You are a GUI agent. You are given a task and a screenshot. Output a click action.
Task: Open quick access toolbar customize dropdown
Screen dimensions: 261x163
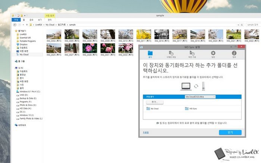[25, 16]
